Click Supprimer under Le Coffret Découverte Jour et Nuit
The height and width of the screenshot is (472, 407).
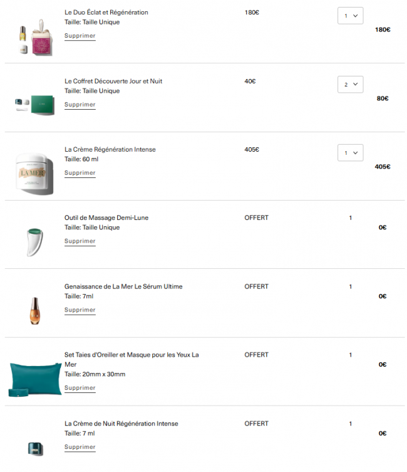pyautogui.click(x=80, y=105)
